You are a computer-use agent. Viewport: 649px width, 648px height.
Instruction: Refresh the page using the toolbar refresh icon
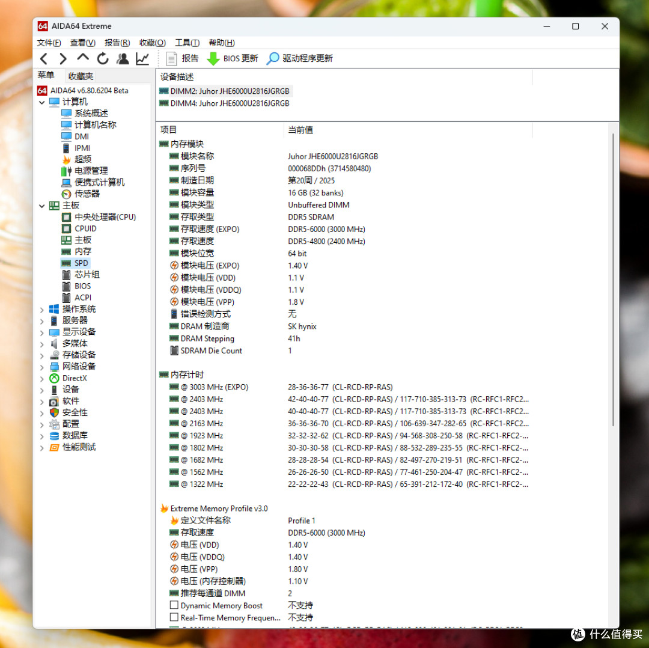(x=103, y=59)
